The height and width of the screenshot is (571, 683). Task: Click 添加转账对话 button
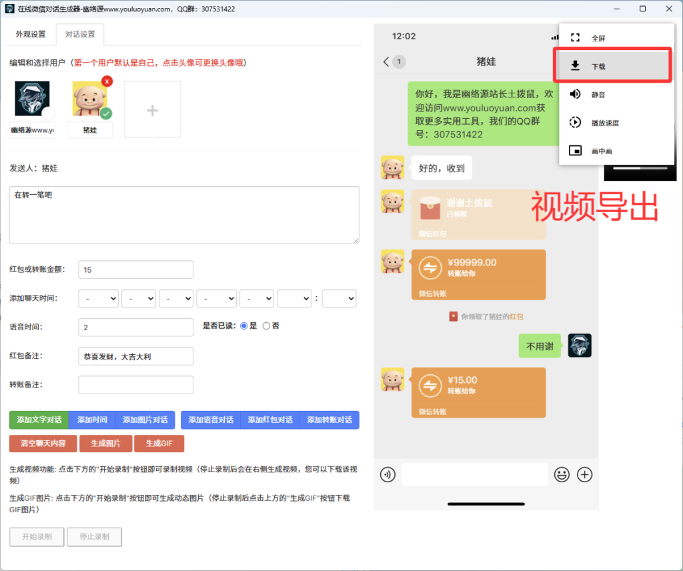[329, 420]
